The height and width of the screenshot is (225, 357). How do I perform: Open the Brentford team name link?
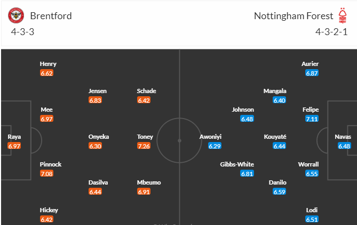point(51,16)
